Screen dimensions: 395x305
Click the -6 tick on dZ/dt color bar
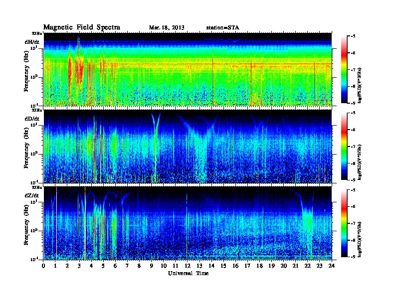pos(353,206)
